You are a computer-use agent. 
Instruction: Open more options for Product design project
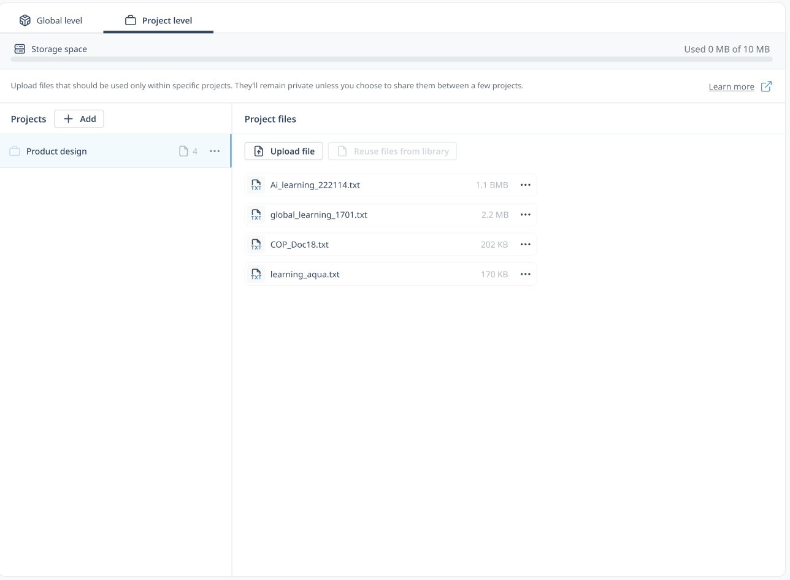(215, 151)
